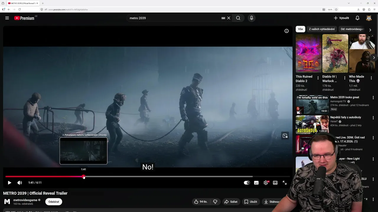Image resolution: width=378 pixels, height=212 pixels.
Task: List all tabs dropdown arrow
Action: 349,3
